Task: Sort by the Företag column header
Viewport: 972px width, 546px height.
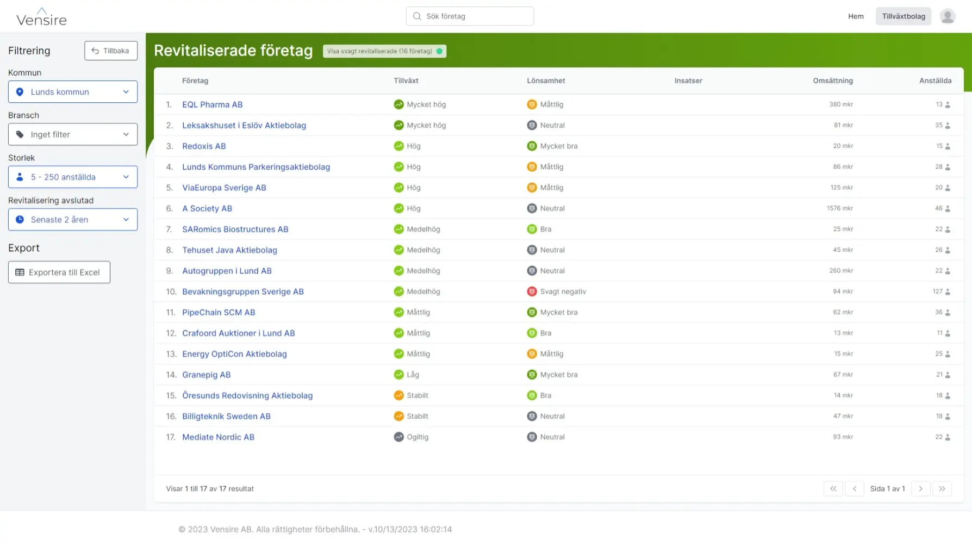Action: tap(195, 81)
